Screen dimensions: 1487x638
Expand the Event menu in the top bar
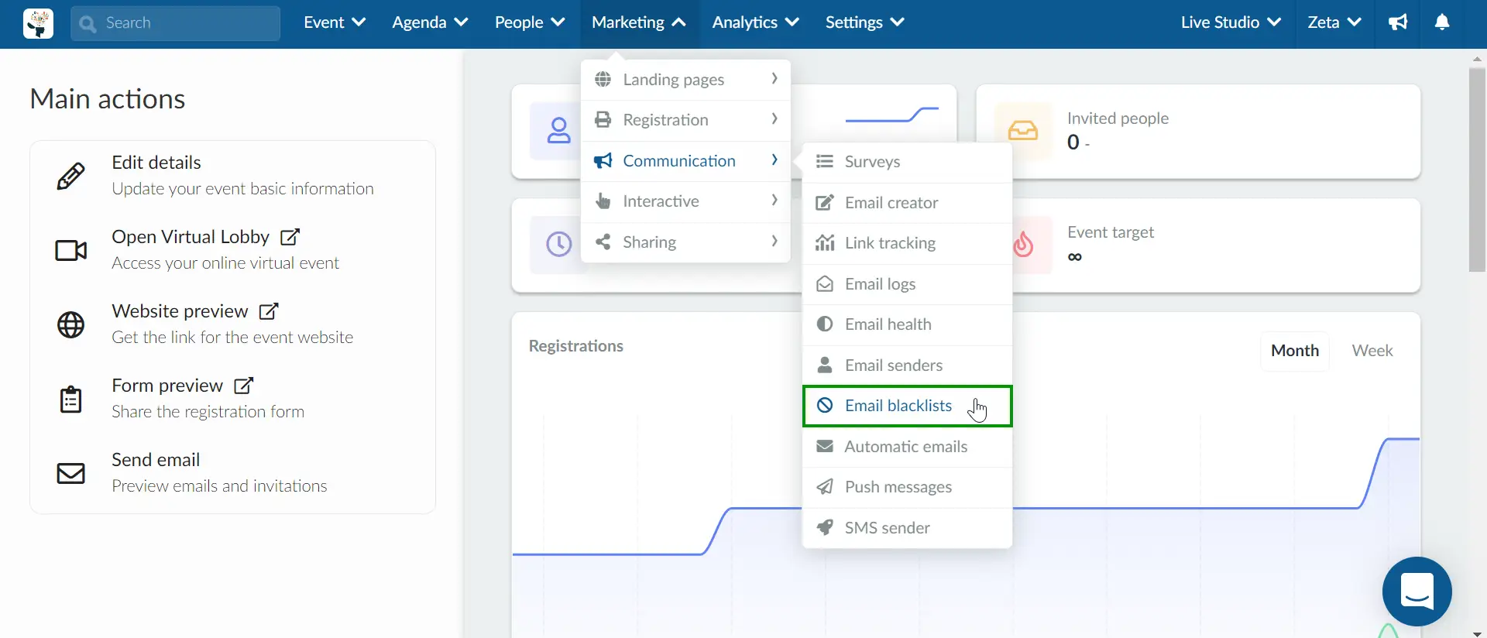pyautogui.click(x=335, y=22)
